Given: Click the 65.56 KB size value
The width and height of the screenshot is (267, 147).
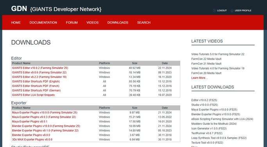Looking at the screenshot, I should point(135,81).
